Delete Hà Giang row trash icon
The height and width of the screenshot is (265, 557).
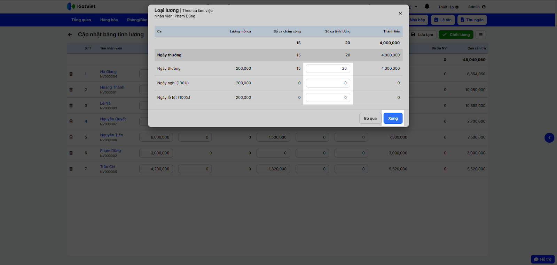click(71, 74)
